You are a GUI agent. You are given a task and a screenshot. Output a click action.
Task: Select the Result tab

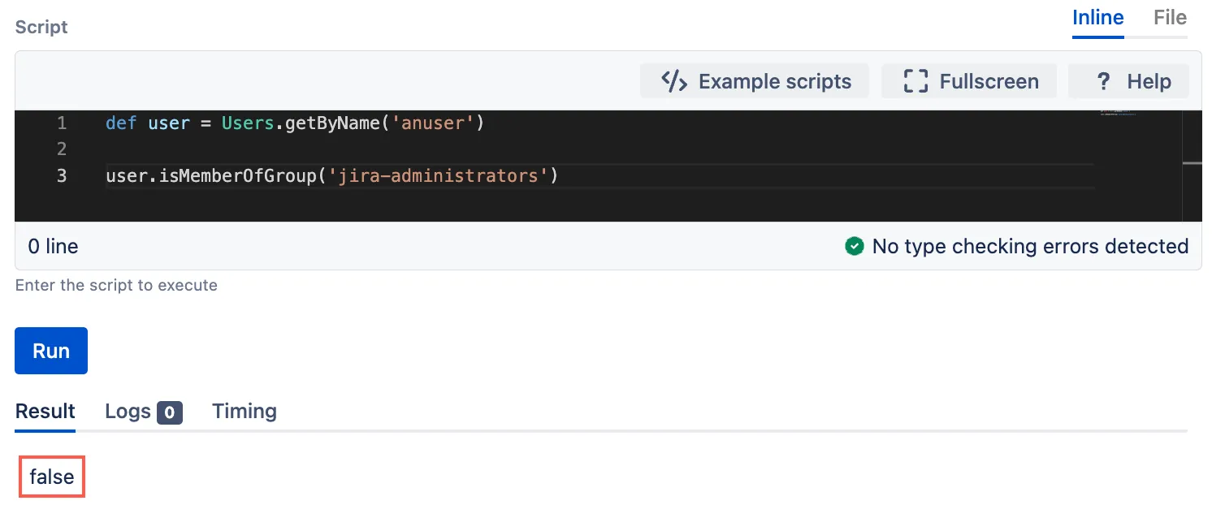45,412
